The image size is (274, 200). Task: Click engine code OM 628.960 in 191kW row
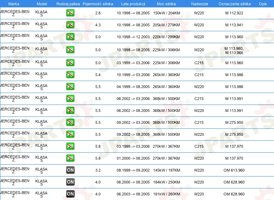[x=234, y=194]
